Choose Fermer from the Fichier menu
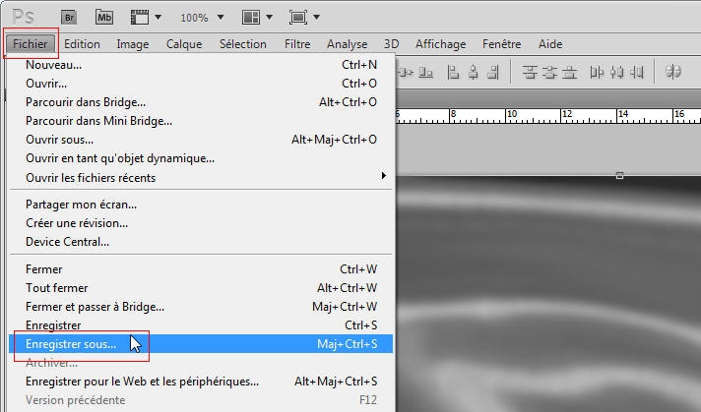The width and height of the screenshot is (701, 412). [201, 269]
